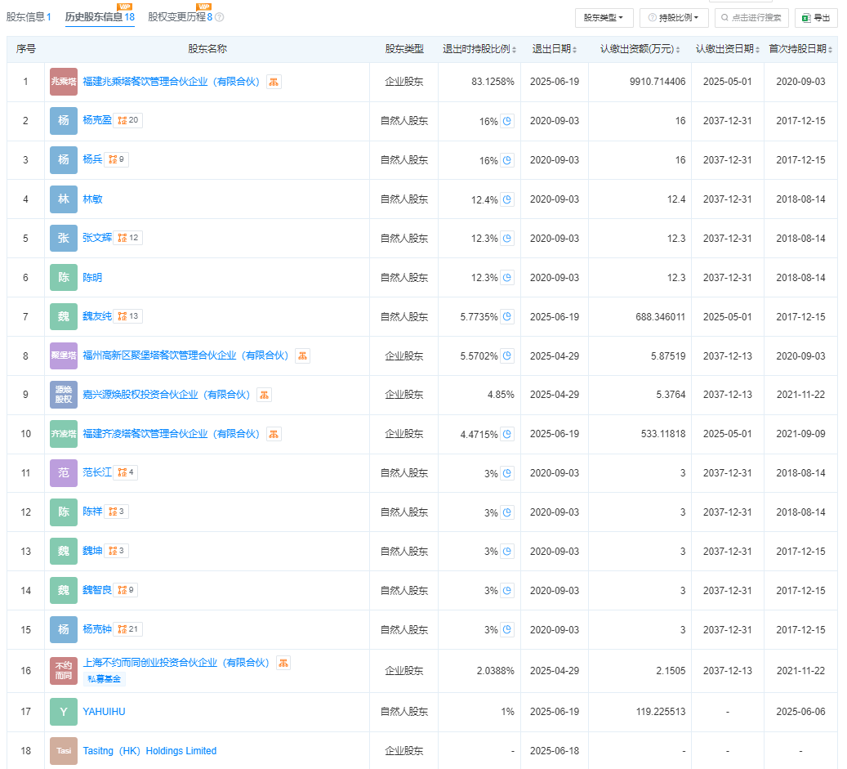This screenshot has width=847, height=769.
Task: Click related companies badge next to 杨克盈
Action: (128, 121)
